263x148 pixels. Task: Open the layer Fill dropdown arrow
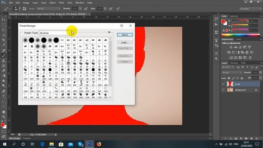point(261,78)
